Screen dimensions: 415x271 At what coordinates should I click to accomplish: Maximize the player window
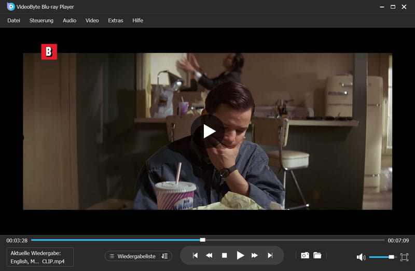pyautogui.click(x=393, y=7)
